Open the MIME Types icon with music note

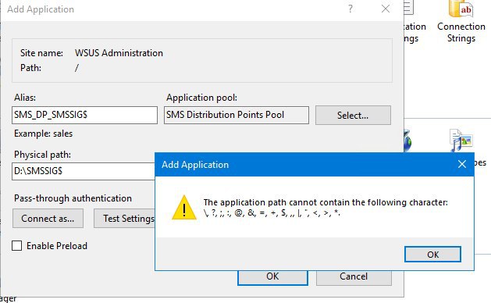pos(461,140)
